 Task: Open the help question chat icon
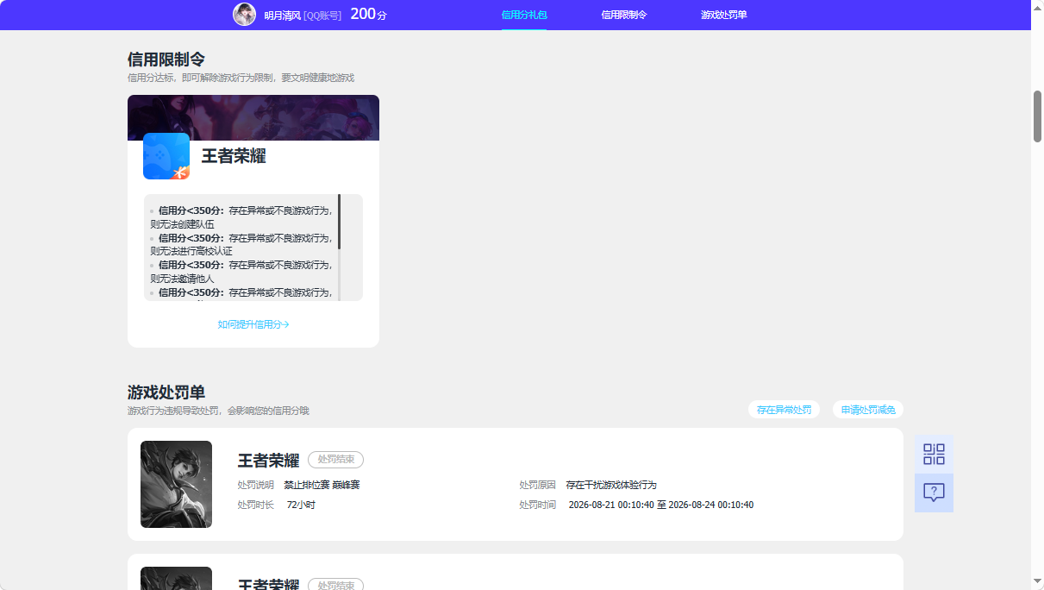click(x=934, y=493)
